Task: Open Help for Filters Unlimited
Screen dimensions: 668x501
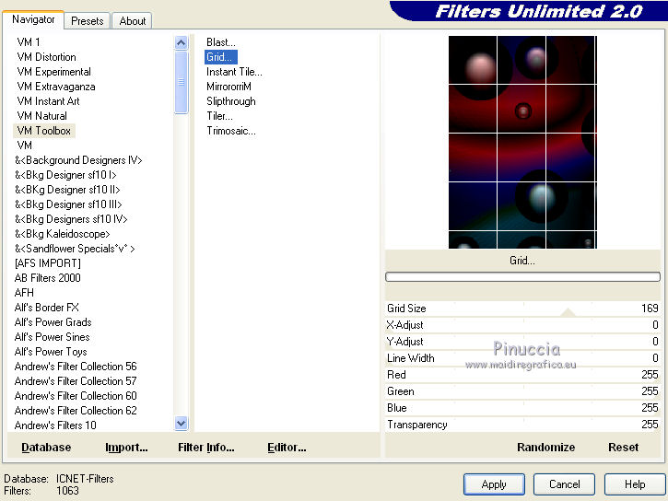Action: pos(635,484)
